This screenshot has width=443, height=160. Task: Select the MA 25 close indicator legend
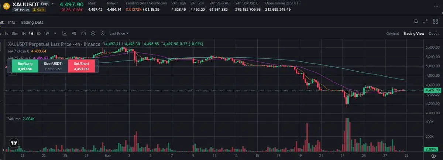27,58
